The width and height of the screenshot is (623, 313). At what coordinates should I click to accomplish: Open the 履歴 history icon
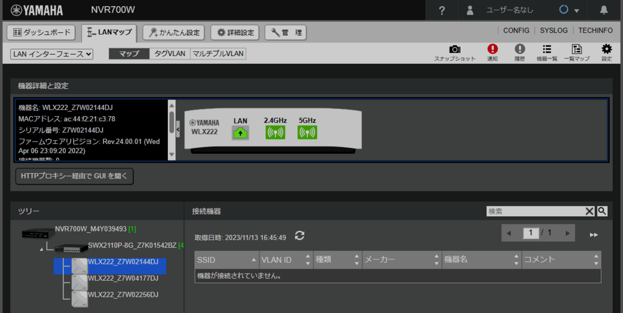520,53
